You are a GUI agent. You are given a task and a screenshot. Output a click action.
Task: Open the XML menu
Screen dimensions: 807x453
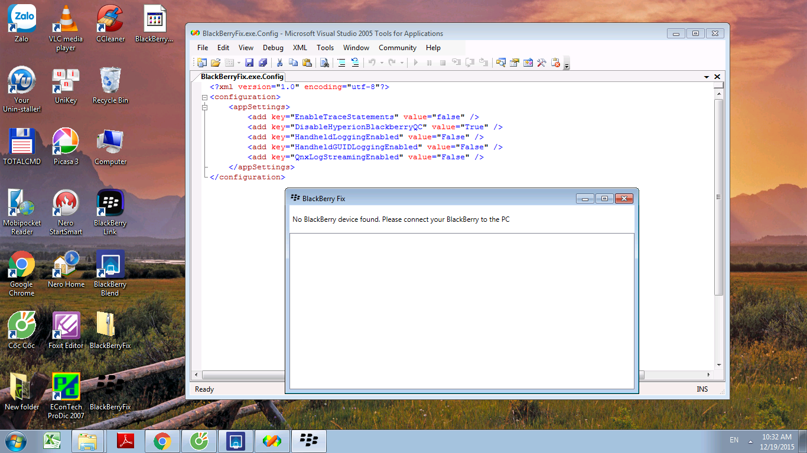pyautogui.click(x=300, y=48)
